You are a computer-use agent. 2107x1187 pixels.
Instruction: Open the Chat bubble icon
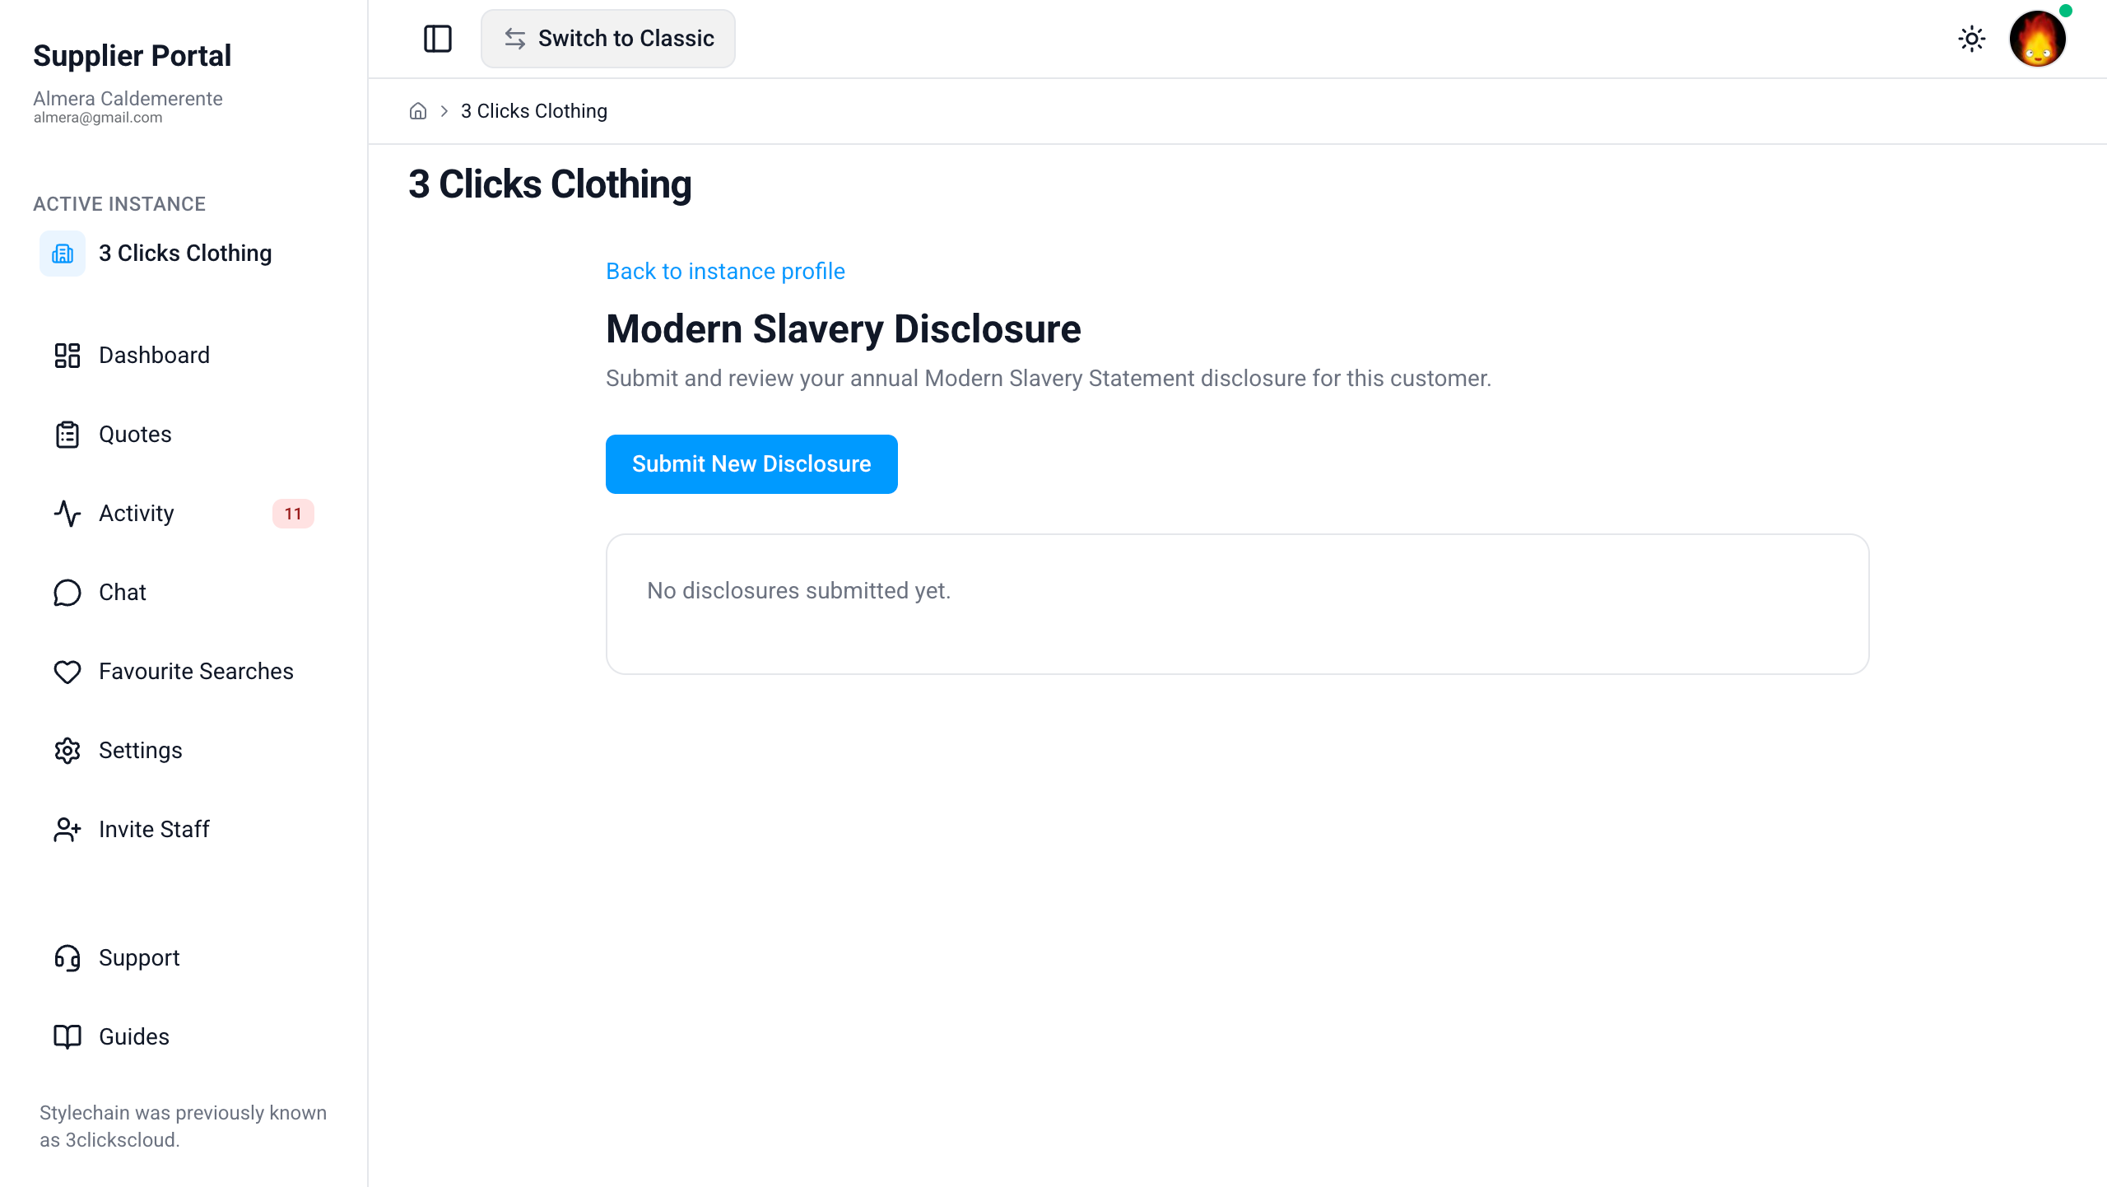coord(67,593)
